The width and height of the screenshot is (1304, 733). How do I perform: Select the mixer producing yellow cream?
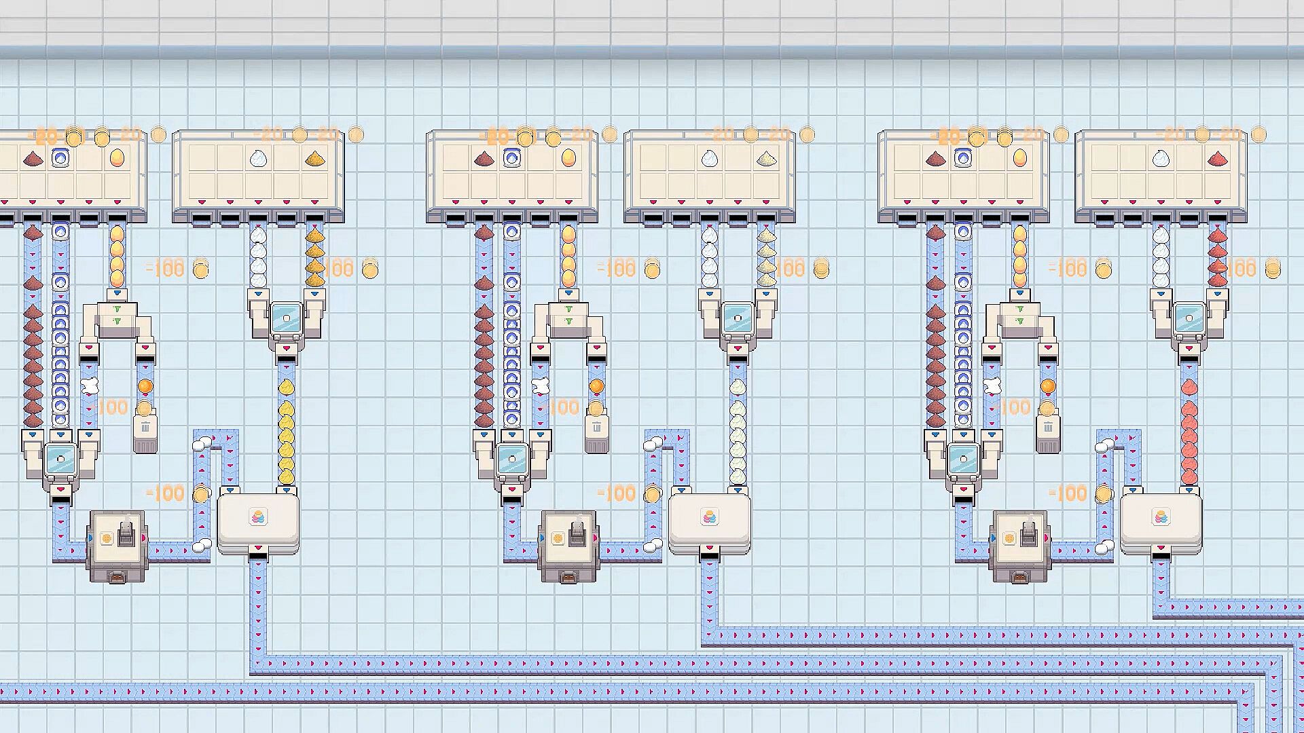pyautogui.click(x=286, y=319)
